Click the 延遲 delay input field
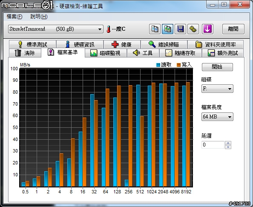The width and height of the screenshot is (253, 207). click(x=213, y=145)
